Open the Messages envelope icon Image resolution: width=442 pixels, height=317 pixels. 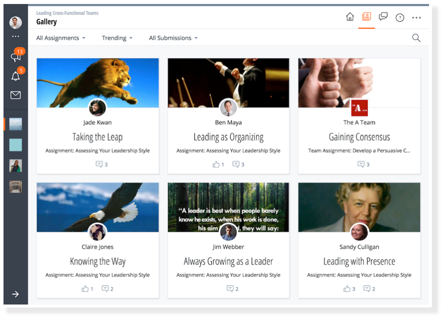(16, 95)
